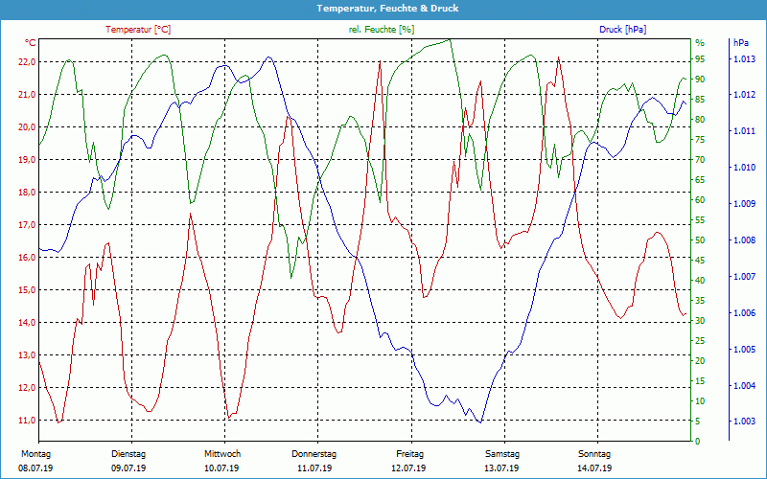
Task: Click the '1.011' pressure axis value
Action: [744, 131]
